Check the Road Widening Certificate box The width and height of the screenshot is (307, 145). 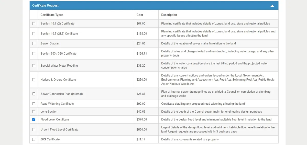[34, 104]
